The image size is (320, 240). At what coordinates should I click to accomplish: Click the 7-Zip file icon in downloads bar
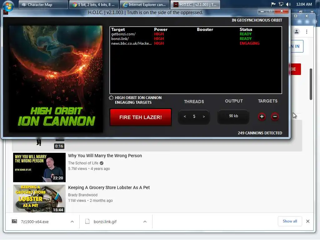point(14,222)
